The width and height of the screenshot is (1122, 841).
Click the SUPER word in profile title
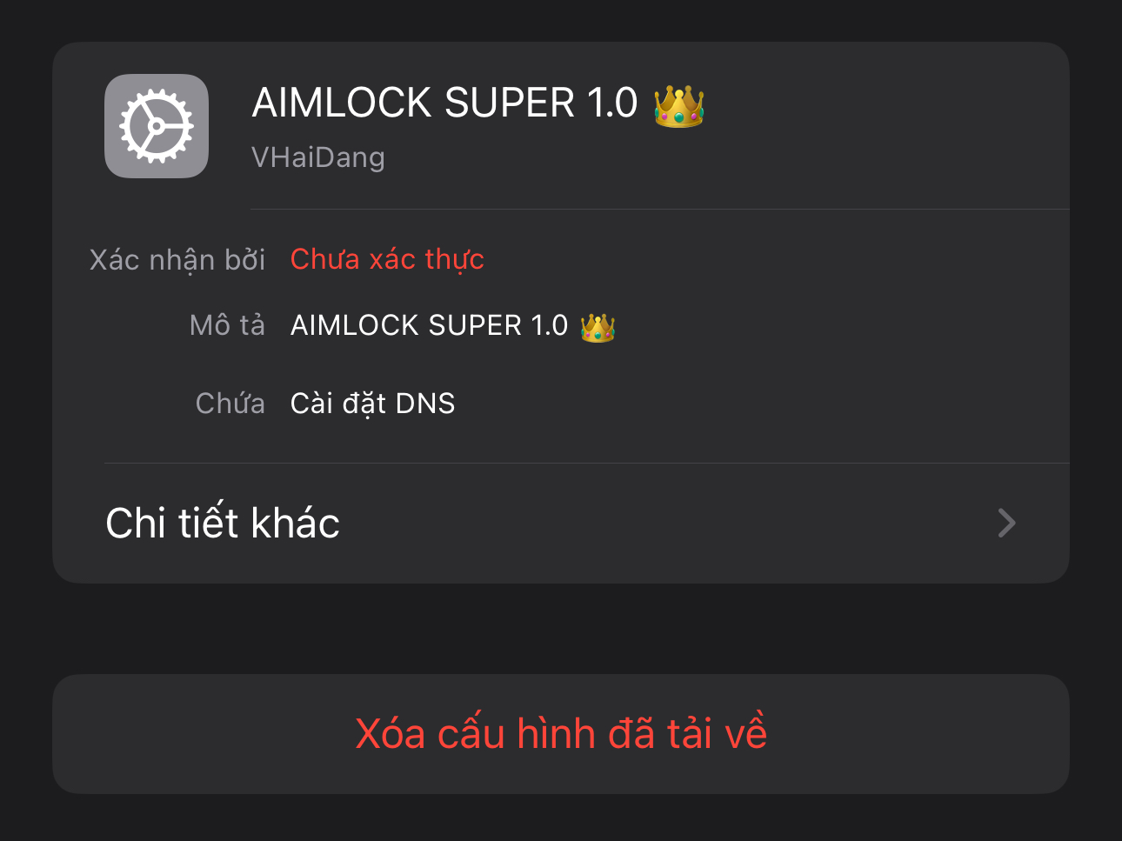pos(510,103)
